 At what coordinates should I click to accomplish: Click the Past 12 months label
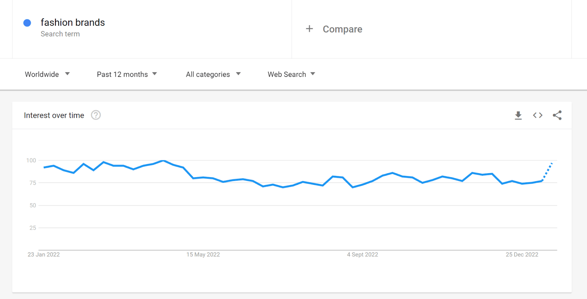point(122,74)
